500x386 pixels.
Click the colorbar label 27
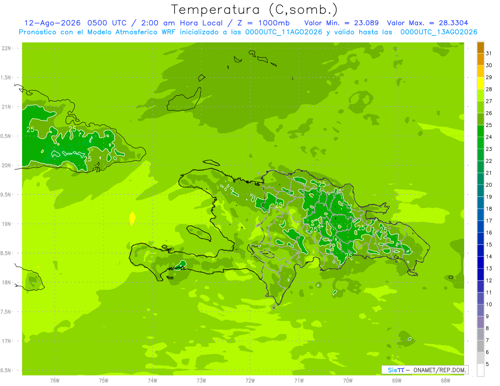point(489,101)
